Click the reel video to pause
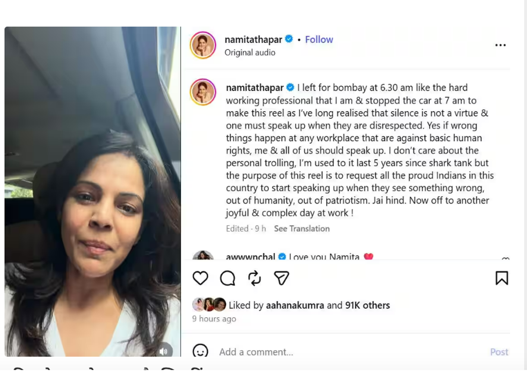Image resolution: width=527 pixels, height=381 pixels. [92, 192]
